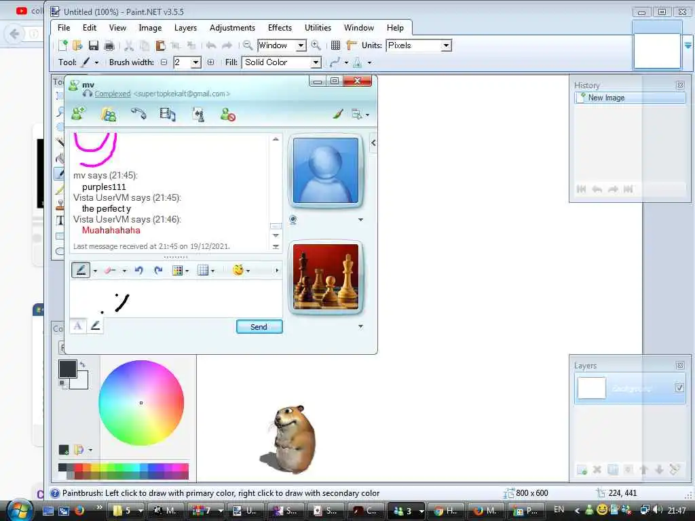Image resolution: width=695 pixels, height=521 pixels.
Task: Pick red from the bottom palette strip
Action: click(x=78, y=467)
